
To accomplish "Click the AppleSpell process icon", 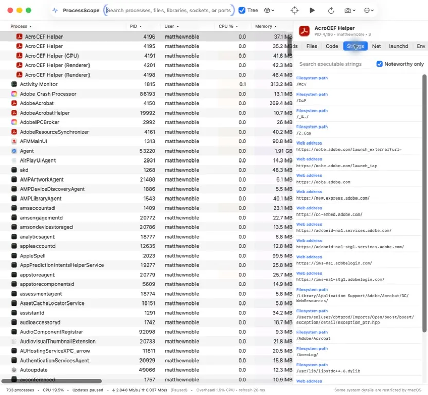I will (14, 256).
